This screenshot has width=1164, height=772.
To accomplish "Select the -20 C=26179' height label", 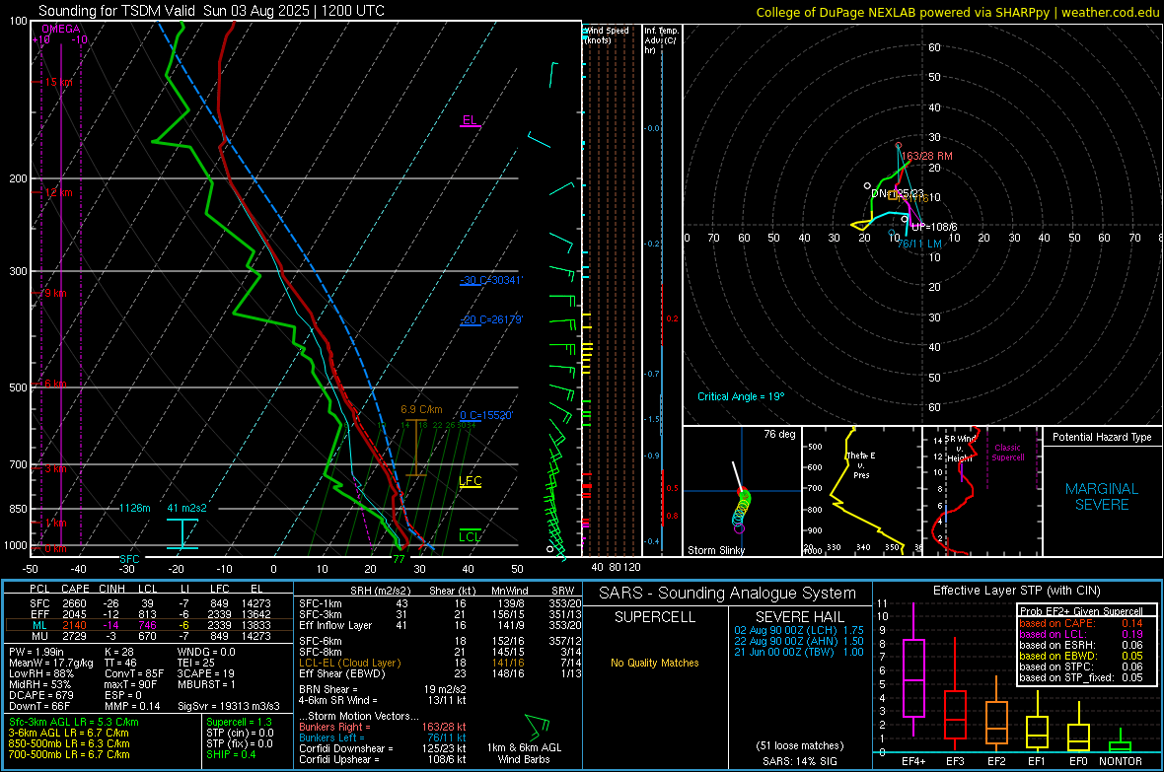I will pyautogui.click(x=491, y=319).
